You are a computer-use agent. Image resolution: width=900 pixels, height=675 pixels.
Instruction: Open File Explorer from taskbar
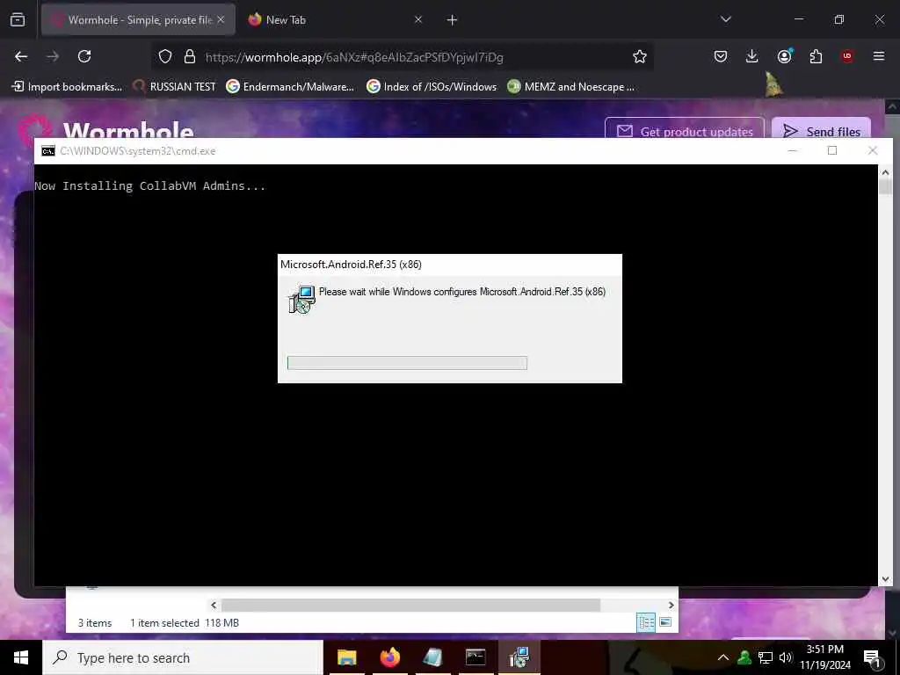tap(346, 657)
